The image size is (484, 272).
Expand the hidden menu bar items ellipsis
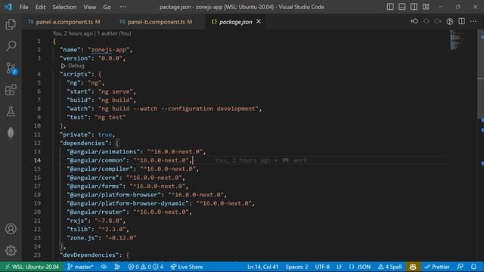coord(123,7)
